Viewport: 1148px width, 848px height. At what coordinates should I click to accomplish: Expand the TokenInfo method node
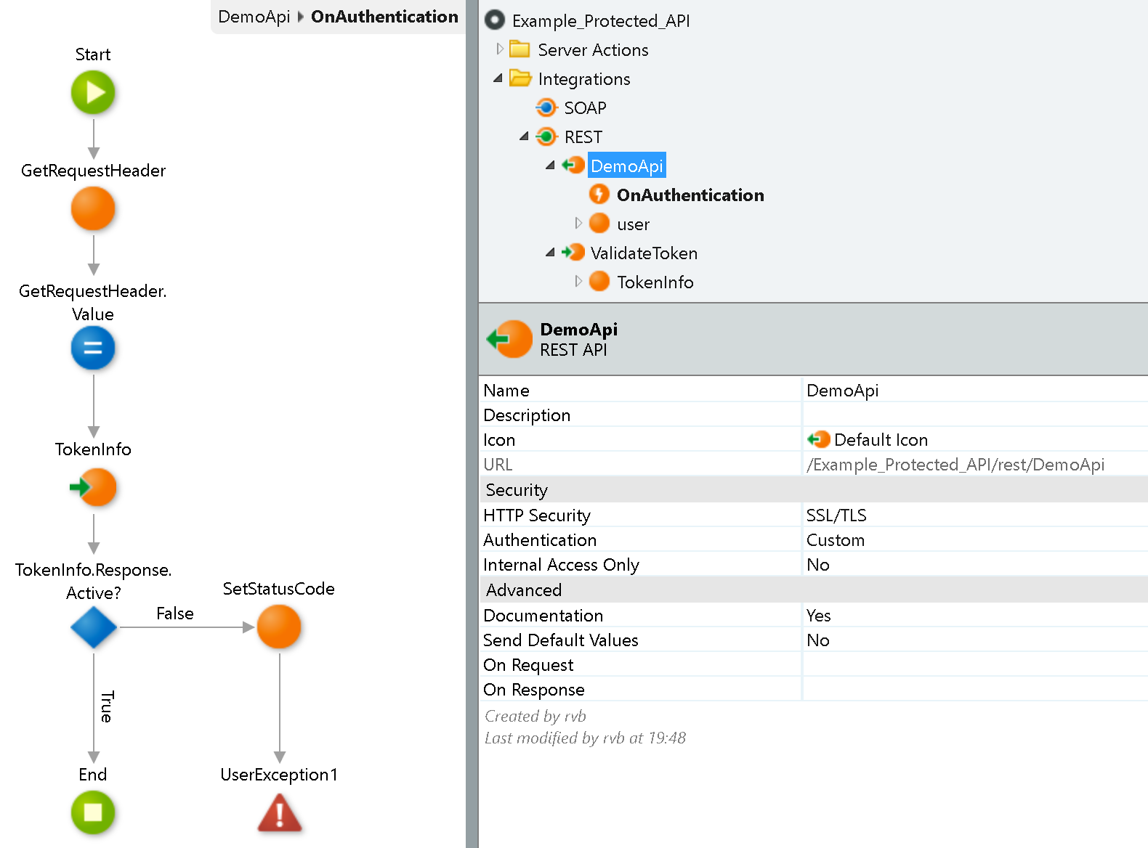pyautogui.click(x=578, y=281)
